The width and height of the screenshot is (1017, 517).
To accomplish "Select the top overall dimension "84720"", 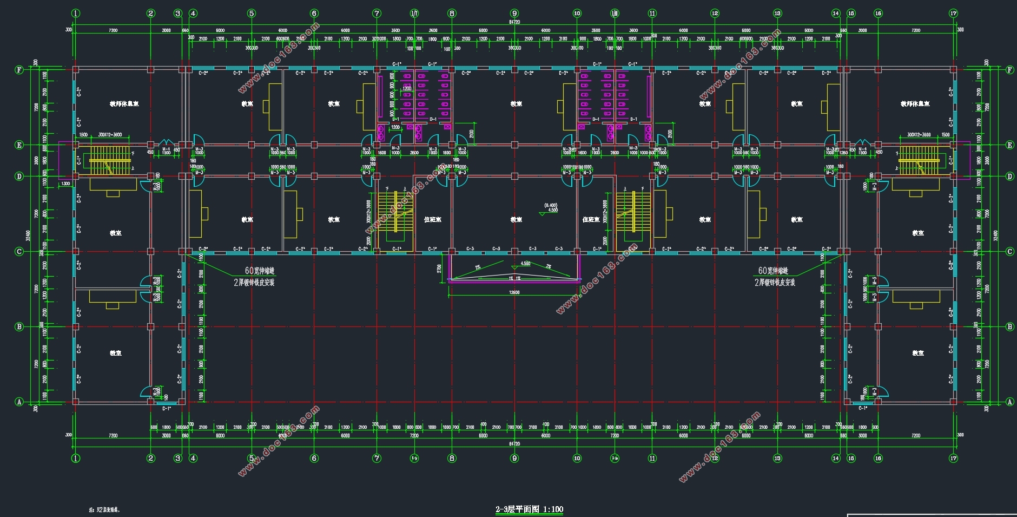I will (x=514, y=22).
